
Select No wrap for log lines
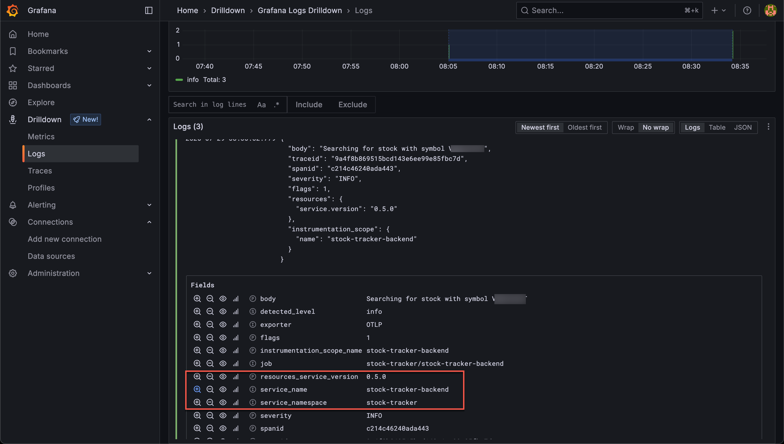coord(655,128)
